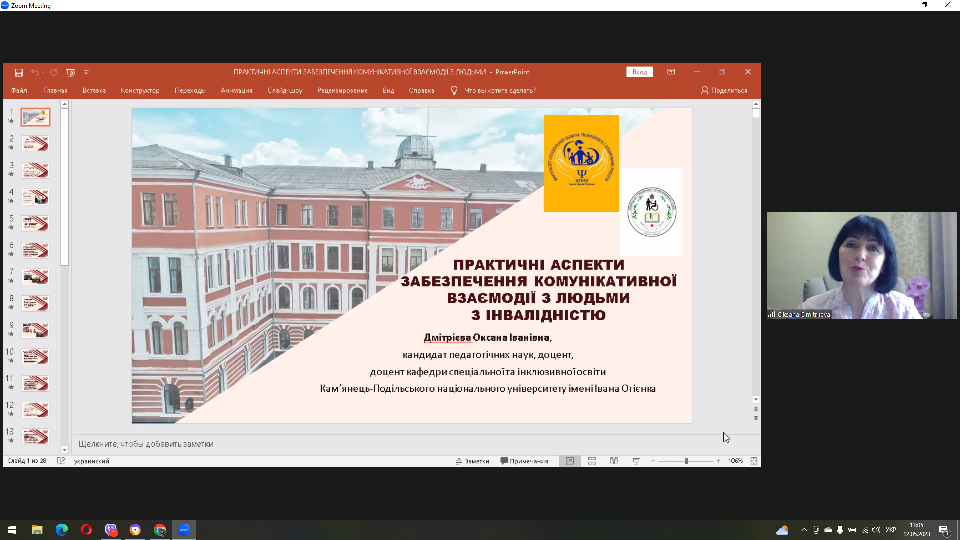Start slideshow from beginning icon
960x540 pixels.
(x=70, y=72)
